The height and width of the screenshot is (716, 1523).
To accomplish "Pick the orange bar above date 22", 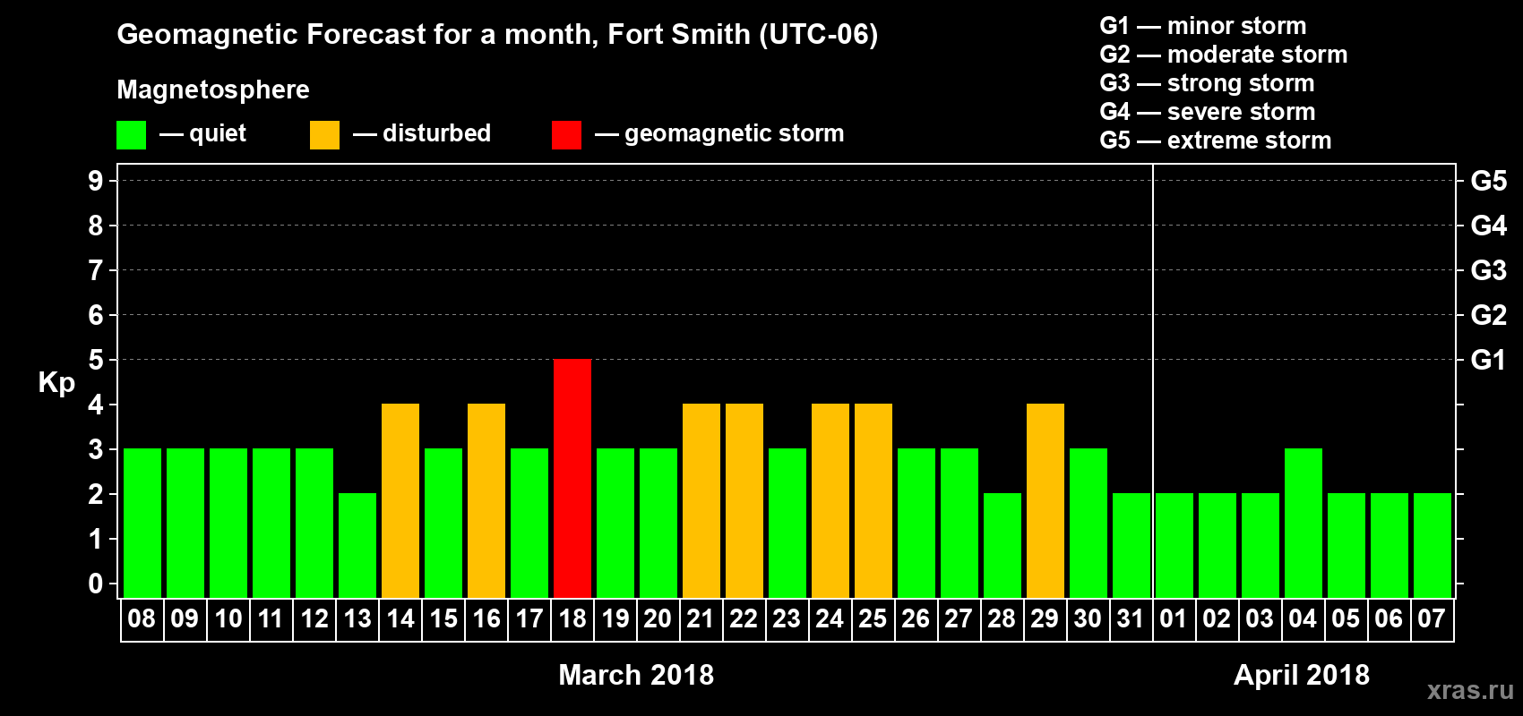I will pos(744,500).
